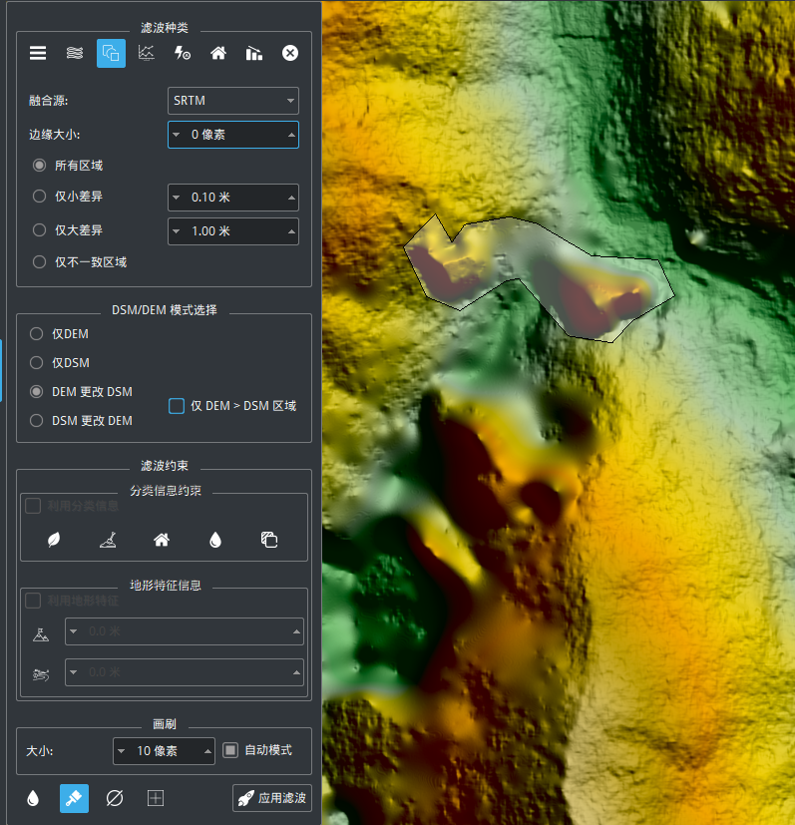Image resolution: width=795 pixels, height=825 pixels.
Task: Select the square plus selection tool
Action: (156, 798)
